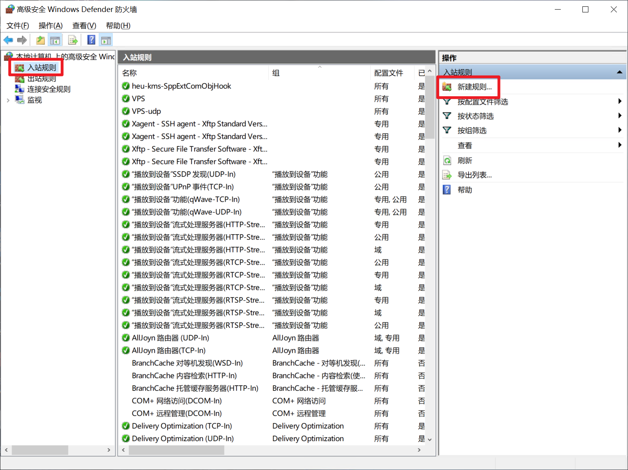Click the 连接安全规则 tree icon
Image resolution: width=628 pixels, height=470 pixels.
20,89
